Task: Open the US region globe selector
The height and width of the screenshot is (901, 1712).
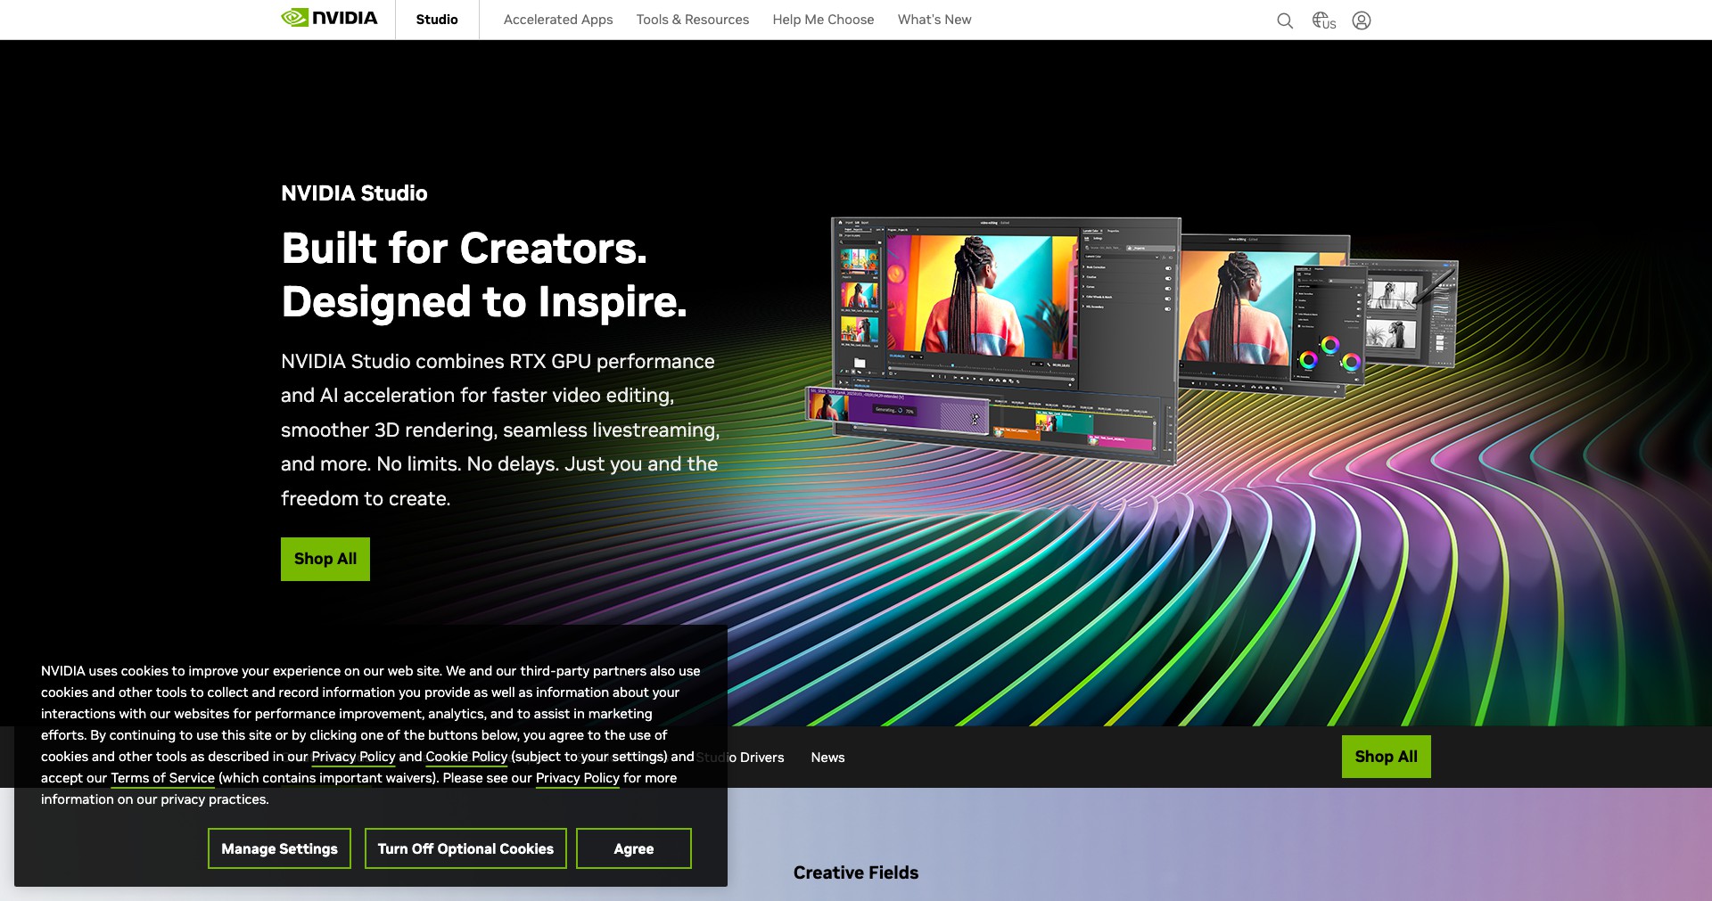Action: [x=1324, y=20]
